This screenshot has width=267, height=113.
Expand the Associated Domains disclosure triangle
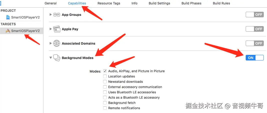tap(51, 43)
